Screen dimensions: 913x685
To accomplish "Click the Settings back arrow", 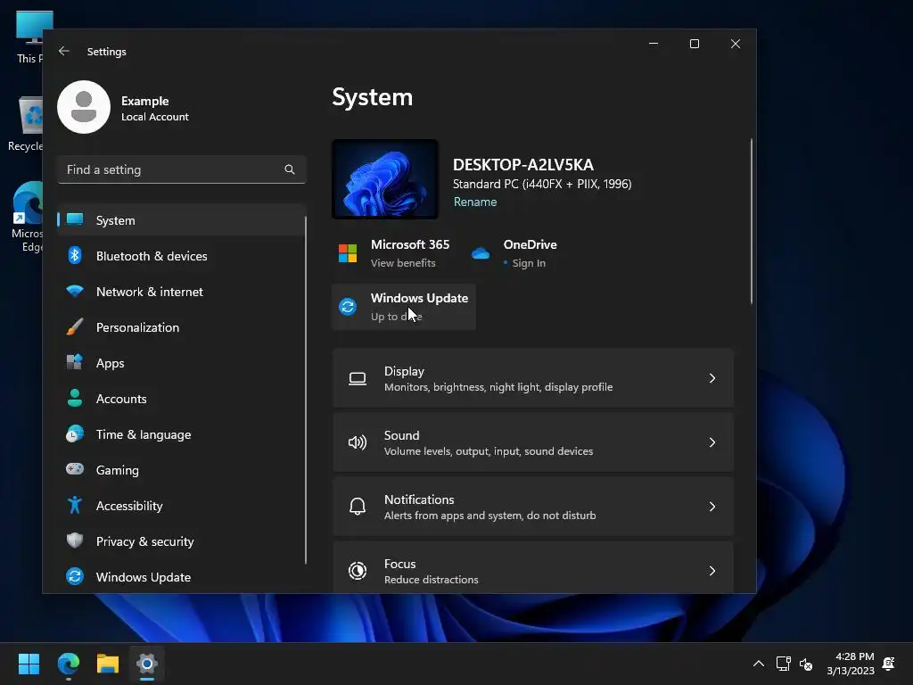I will coord(64,51).
